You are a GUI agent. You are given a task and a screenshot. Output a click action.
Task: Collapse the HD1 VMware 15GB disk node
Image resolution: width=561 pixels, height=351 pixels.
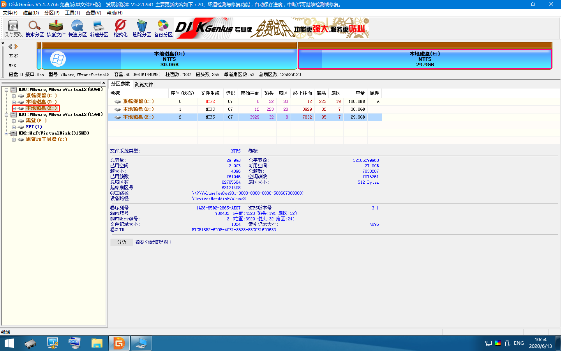tap(7, 115)
